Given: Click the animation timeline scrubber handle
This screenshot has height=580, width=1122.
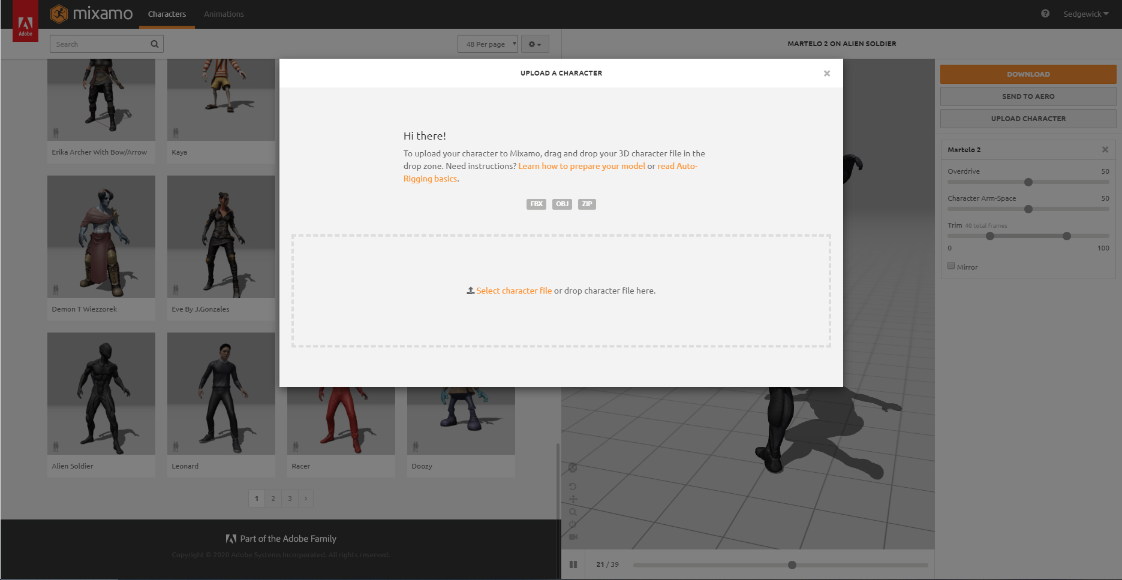Looking at the screenshot, I should pyautogui.click(x=792, y=565).
